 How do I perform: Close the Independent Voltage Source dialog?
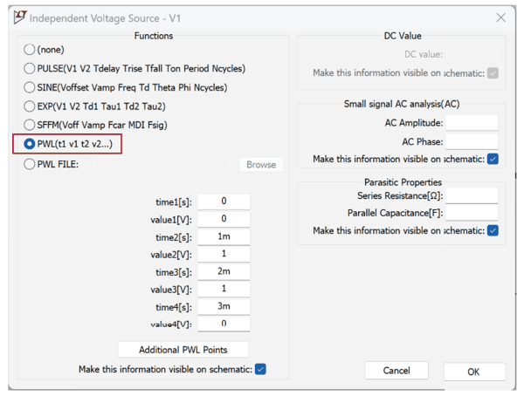click(x=500, y=17)
